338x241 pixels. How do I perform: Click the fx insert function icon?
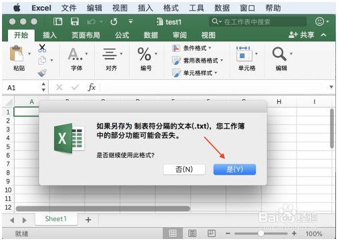92,87
